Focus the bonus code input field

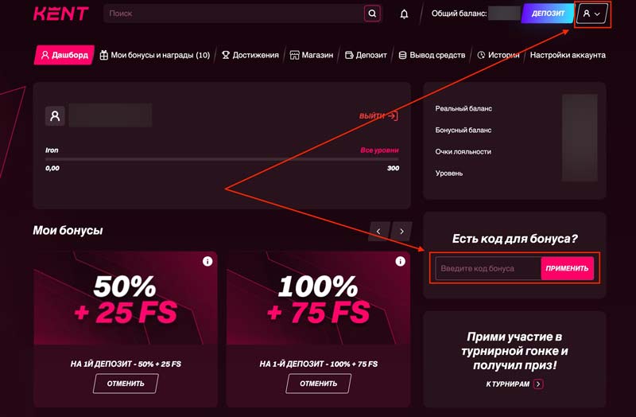click(x=487, y=268)
